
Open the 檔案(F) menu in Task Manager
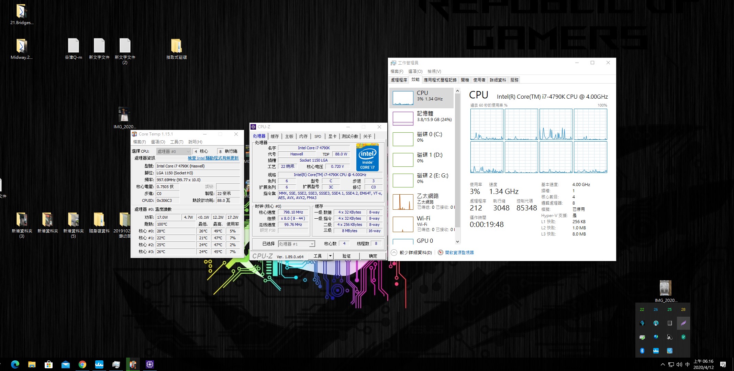397,71
